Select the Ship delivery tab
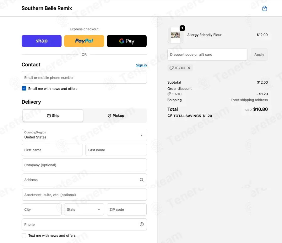 click(x=53, y=116)
